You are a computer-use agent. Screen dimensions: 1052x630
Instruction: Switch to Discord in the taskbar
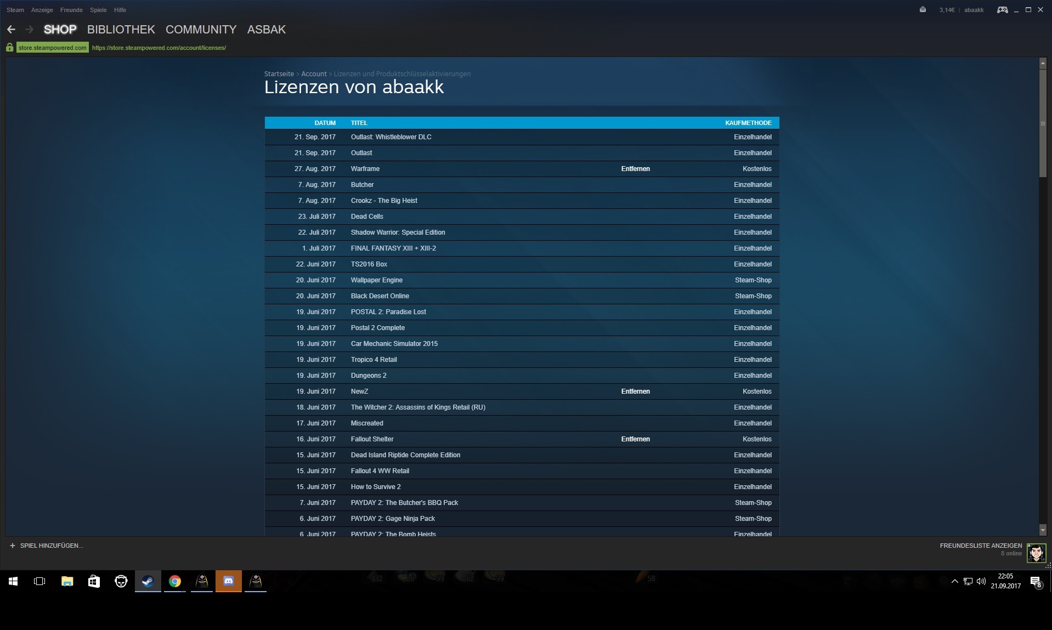click(229, 581)
